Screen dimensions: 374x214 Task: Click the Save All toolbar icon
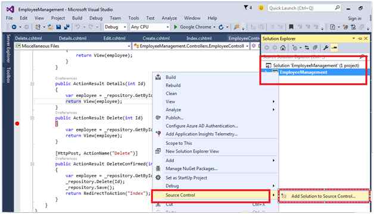point(67,27)
